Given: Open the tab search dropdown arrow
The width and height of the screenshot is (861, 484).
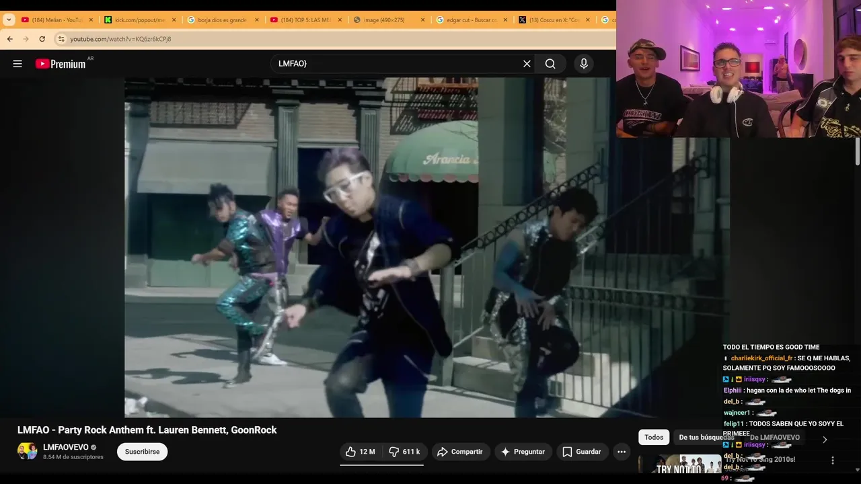Looking at the screenshot, I should pyautogui.click(x=9, y=20).
